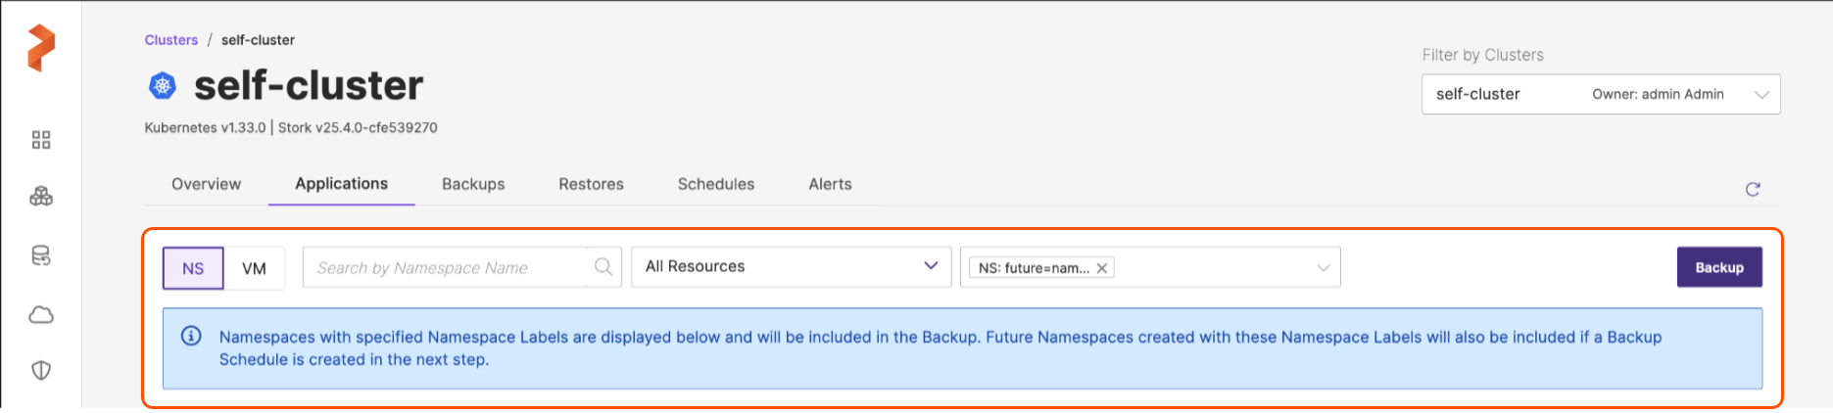Click the search magnifier icon
Image resolution: width=1833 pixels, height=413 pixels.
tap(603, 267)
